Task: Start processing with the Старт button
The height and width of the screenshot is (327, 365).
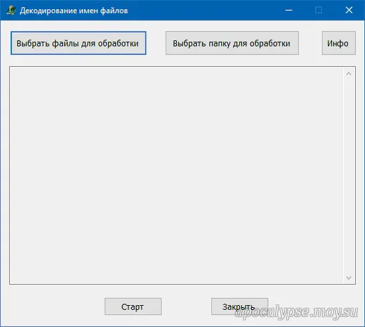Action: pos(133,306)
